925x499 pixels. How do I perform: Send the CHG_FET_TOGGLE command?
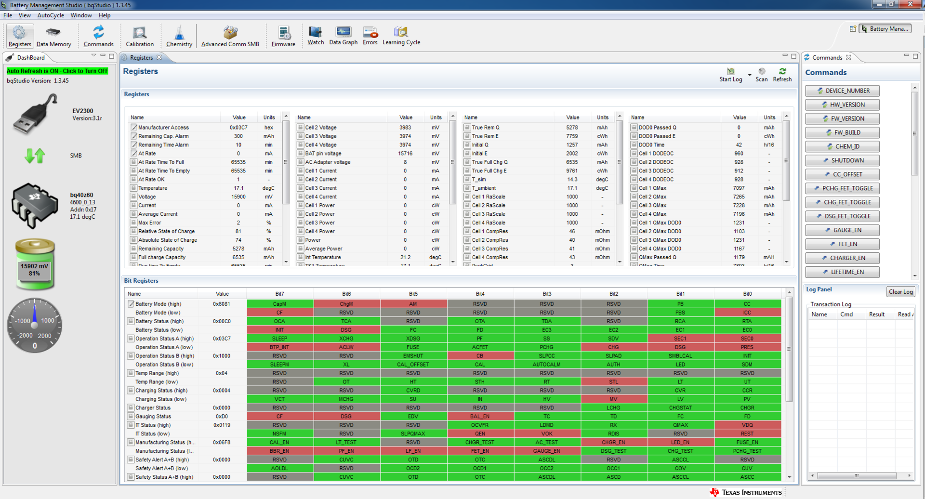842,202
